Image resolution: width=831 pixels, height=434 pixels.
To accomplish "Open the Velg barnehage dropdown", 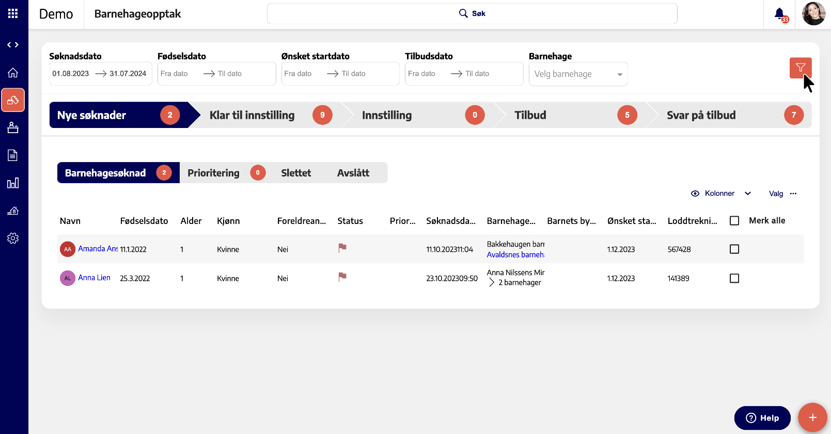I will pyautogui.click(x=577, y=74).
